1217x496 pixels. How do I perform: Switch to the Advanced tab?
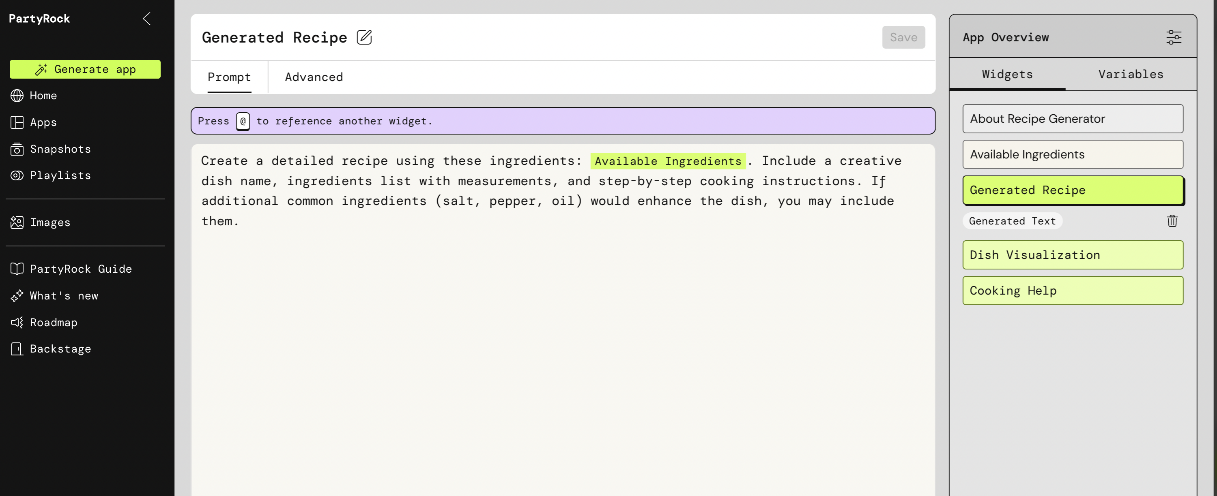pos(314,77)
